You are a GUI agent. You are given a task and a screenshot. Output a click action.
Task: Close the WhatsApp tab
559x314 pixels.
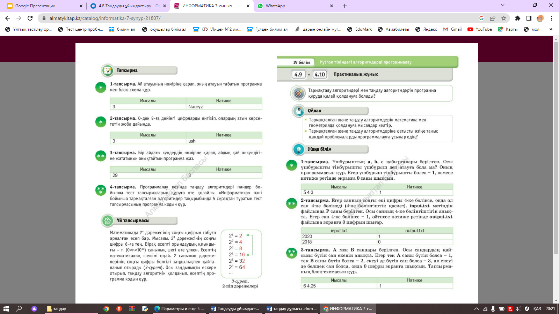pyautogui.click(x=332, y=6)
